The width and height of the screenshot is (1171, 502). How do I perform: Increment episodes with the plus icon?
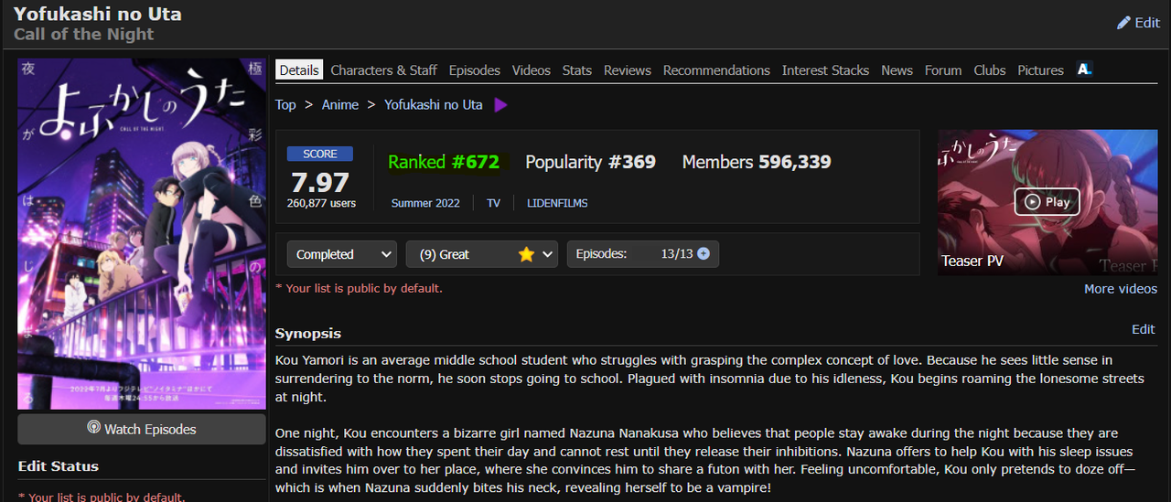point(704,253)
